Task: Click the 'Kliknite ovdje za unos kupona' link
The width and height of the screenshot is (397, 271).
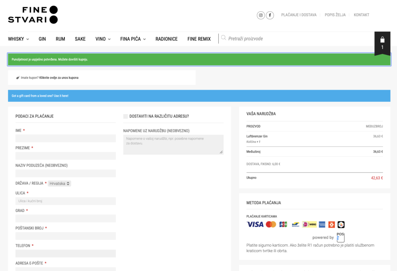Action: [x=59, y=78]
